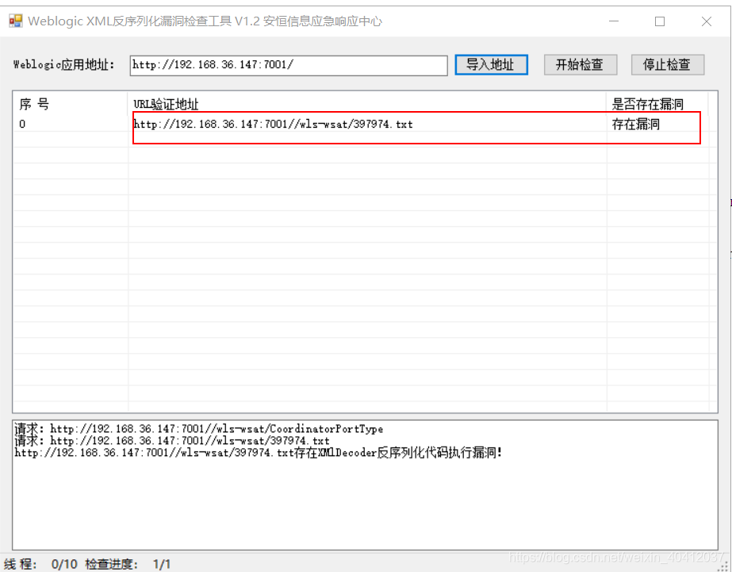Image resolution: width=732 pixels, height=572 pixels.
Task: Select the URL containing 397974.txt in results list
Action: coord(274,125)
